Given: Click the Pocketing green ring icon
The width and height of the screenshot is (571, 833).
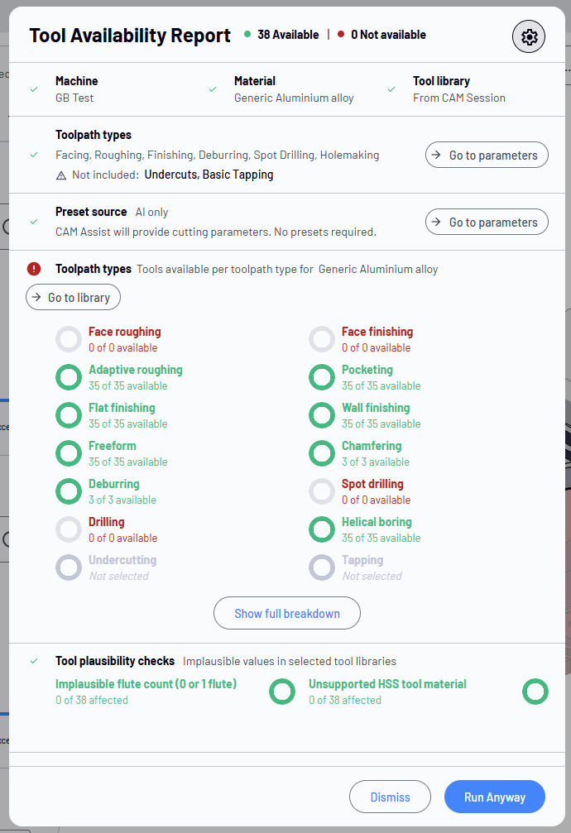Looking at the screenshot, I should click(322, 377).
